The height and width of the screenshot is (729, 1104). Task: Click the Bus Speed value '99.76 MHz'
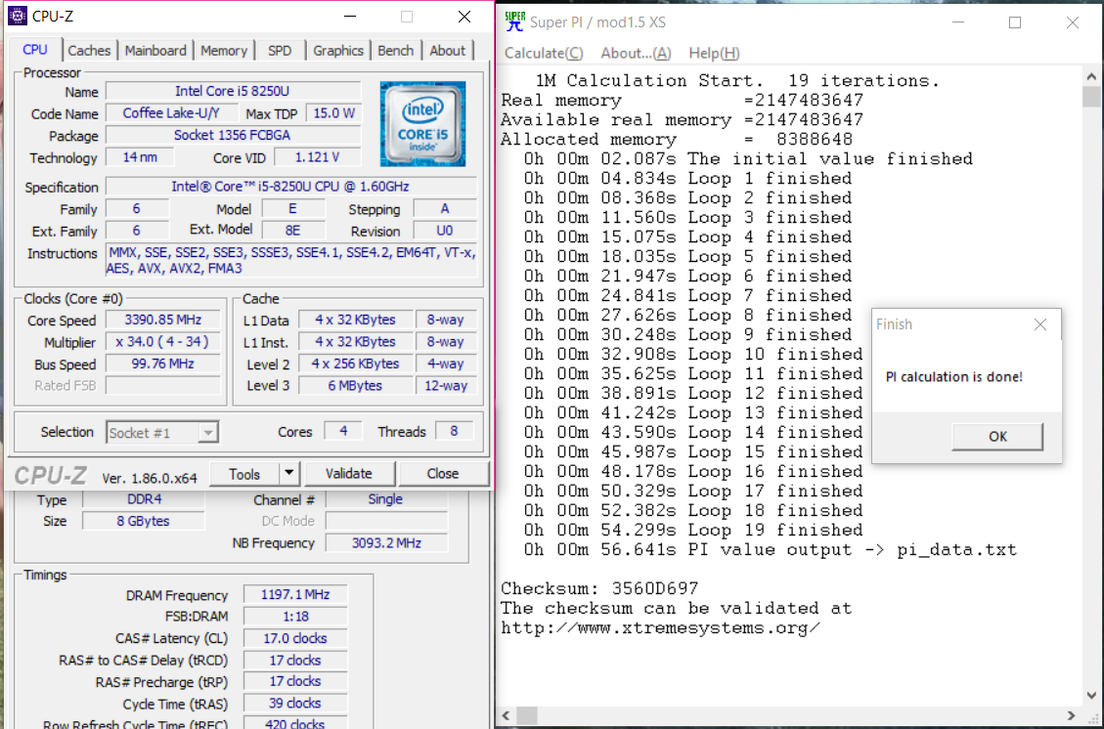coord(163,364)
